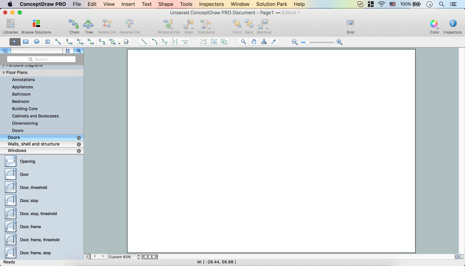The image size is (465, 266).
Task: Click the zoom slider handle
Action: coord(308,42)
